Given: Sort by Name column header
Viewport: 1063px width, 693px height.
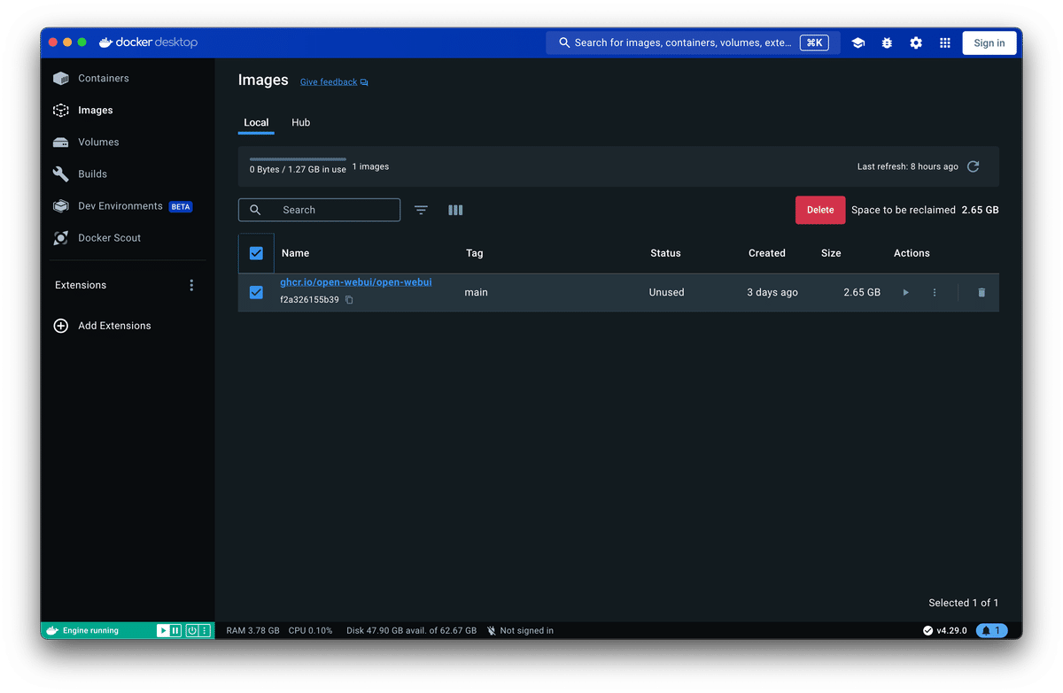Looking at the screenshot, I should [295, 253].
